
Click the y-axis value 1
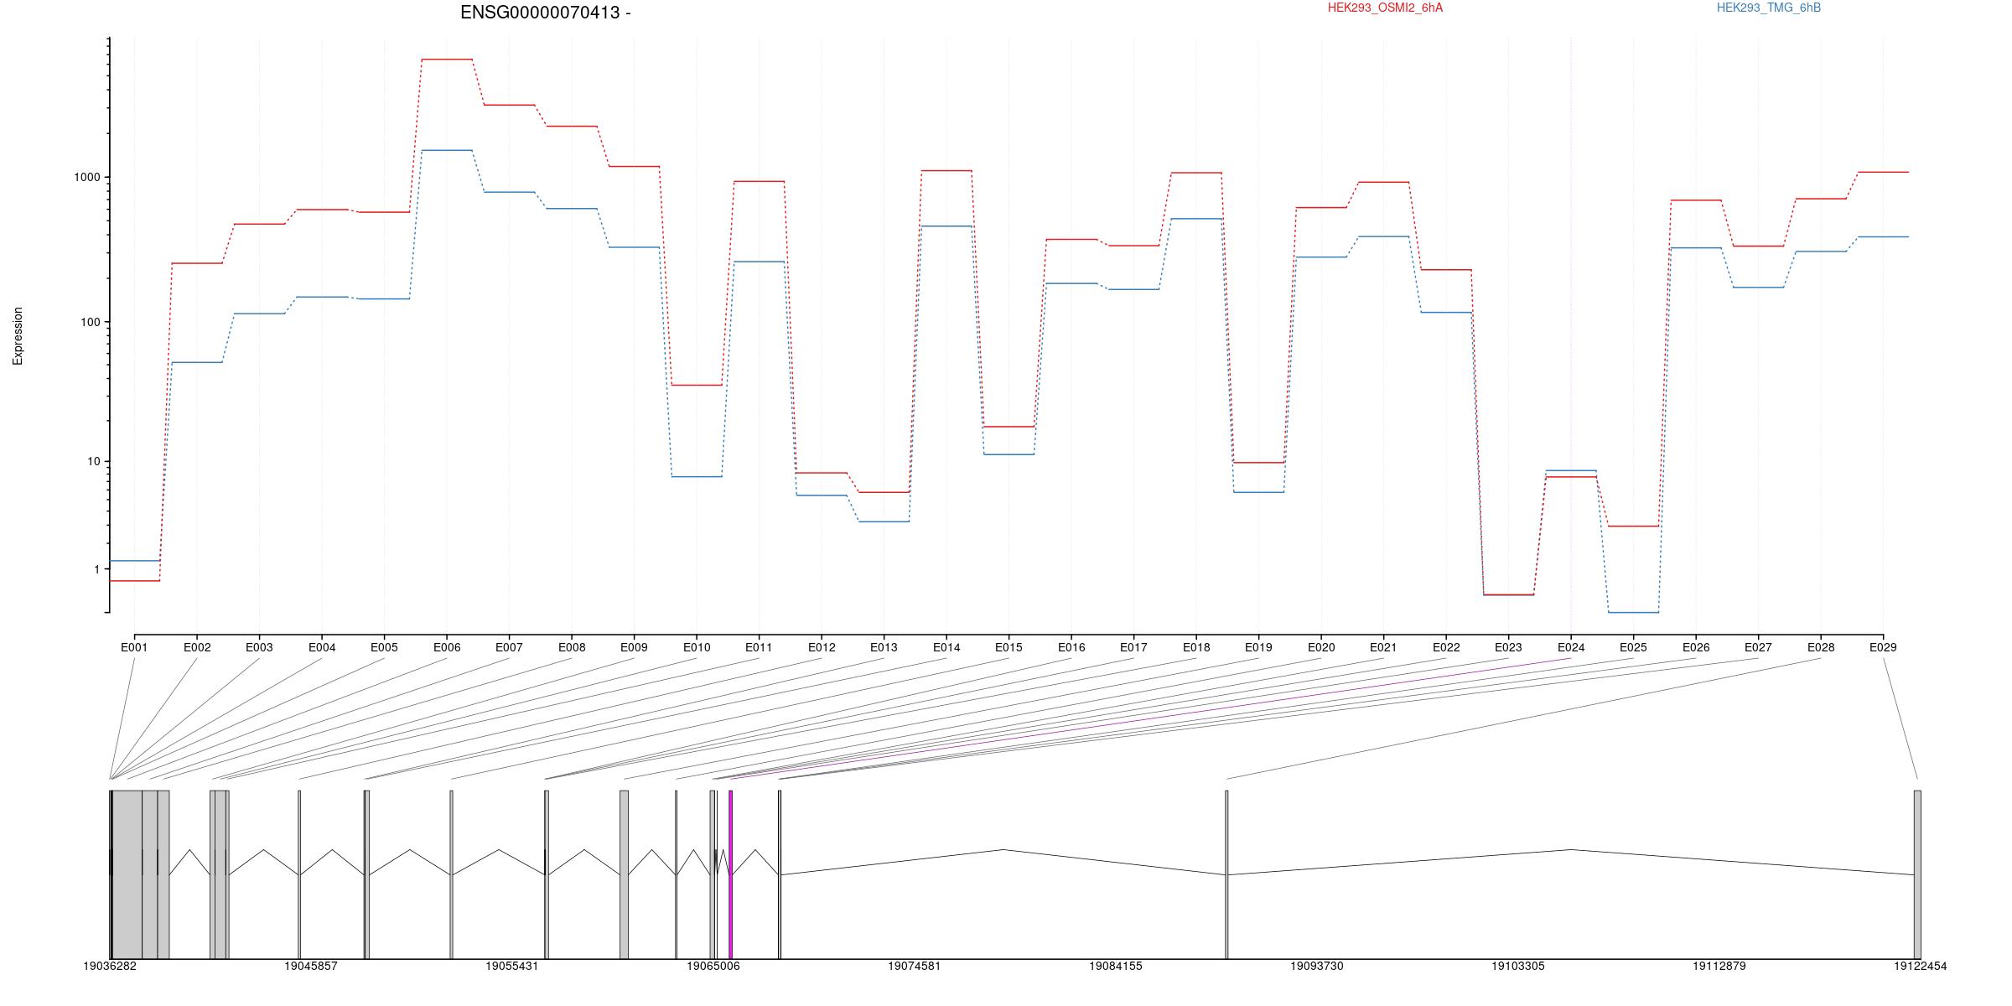point(97,570)
